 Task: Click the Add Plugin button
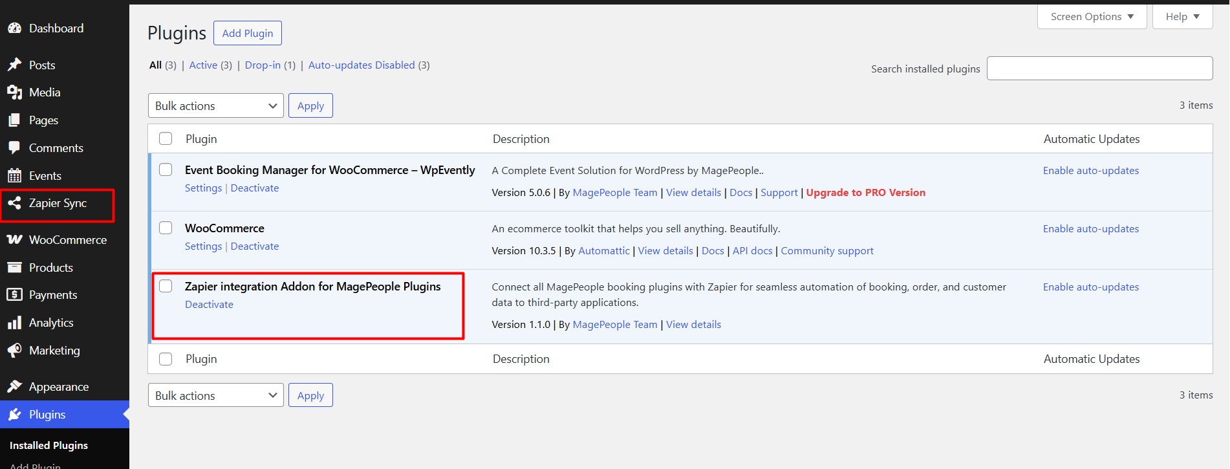pyautogui.click(x=248, y=34)
